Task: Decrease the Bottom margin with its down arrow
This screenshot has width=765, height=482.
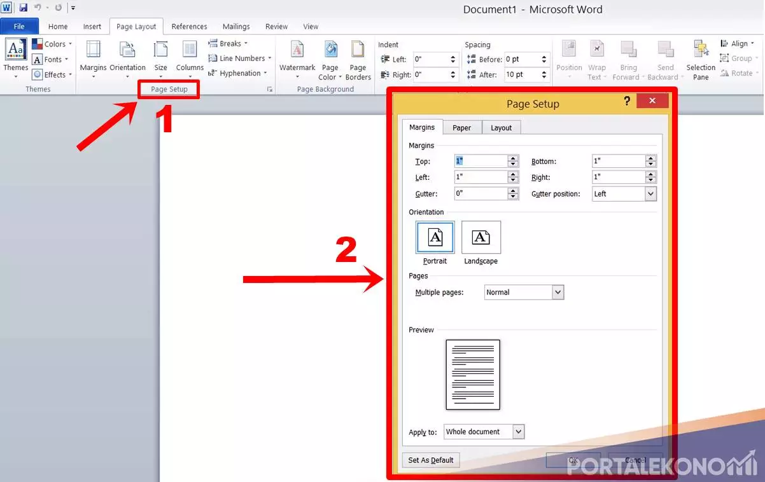Action: [650, 165]
